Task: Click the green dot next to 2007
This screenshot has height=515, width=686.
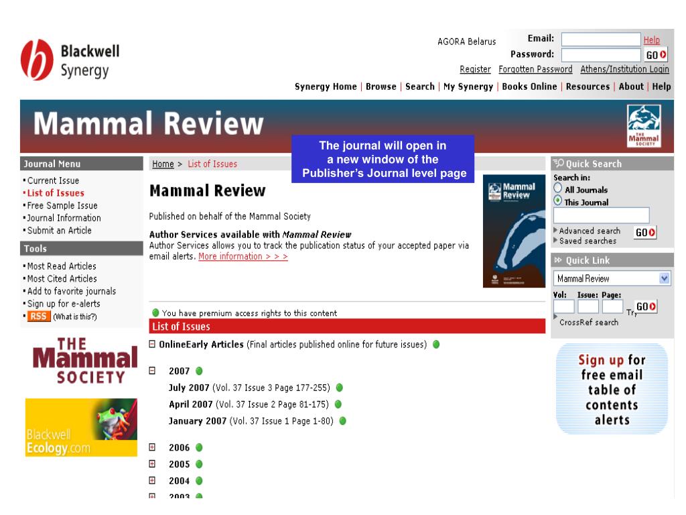Action: 199,371
